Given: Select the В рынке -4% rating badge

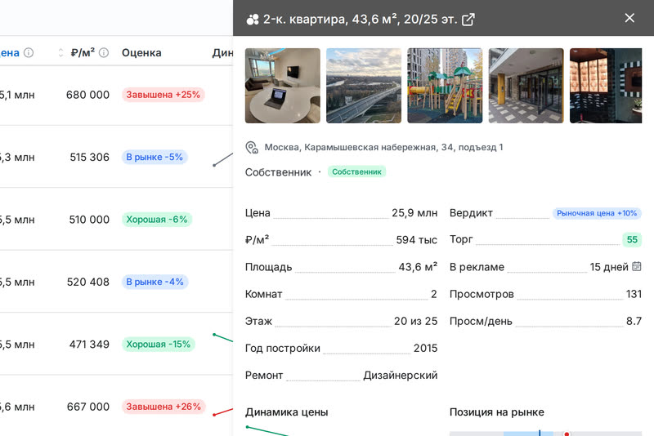Looking at the screenshot, I should click(155, 282).
